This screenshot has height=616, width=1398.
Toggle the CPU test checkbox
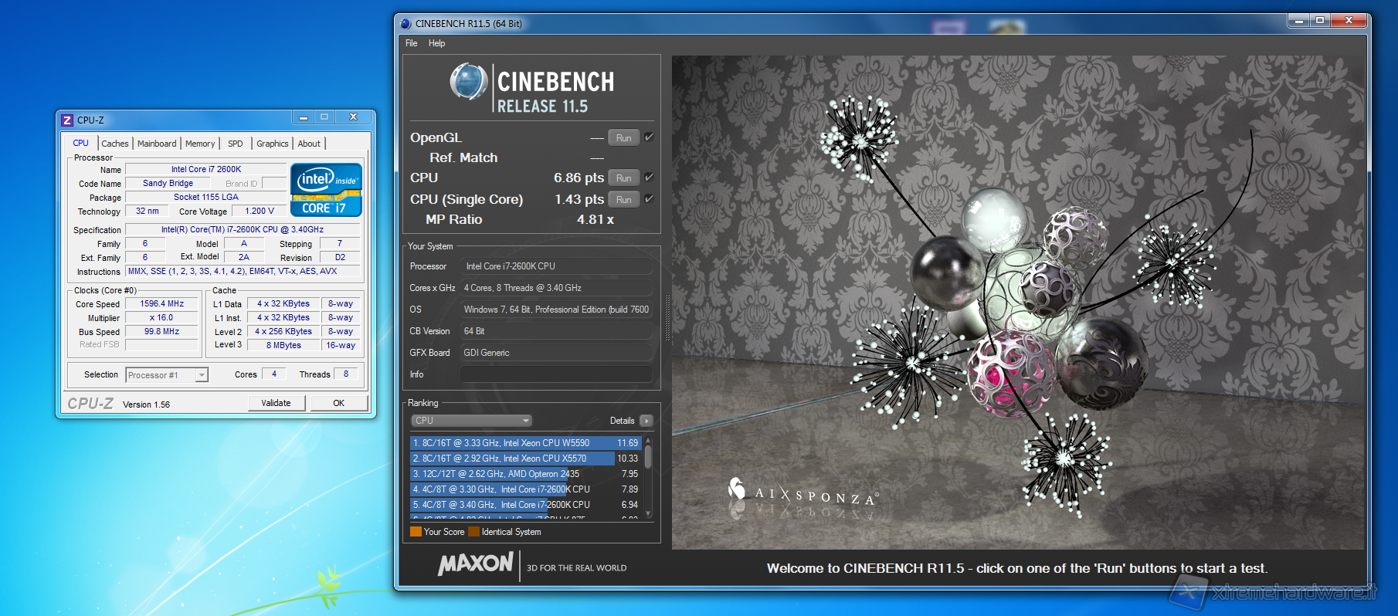click(x=650, y=178)
